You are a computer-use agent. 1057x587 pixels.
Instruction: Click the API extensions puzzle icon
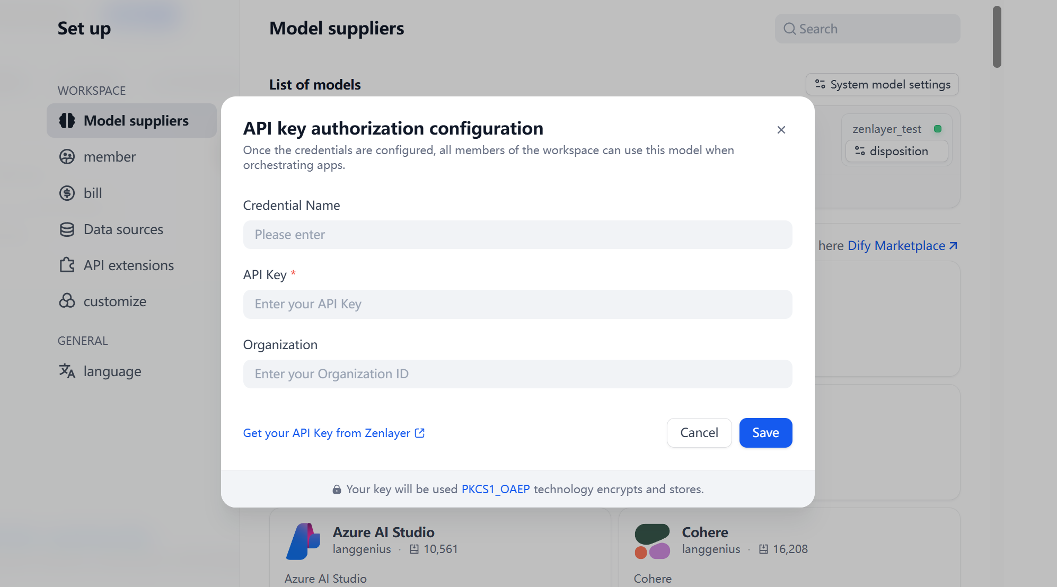[67, 265]
